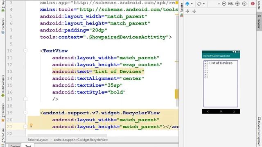Click the blue layers design surface icon
The width and height of the screenshot is (262, 147).
coord(187,4)
